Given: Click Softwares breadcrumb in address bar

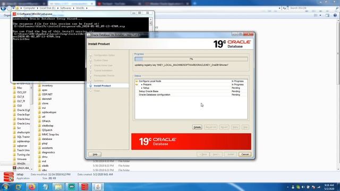Looking at the screenshot, I should 66,8.
